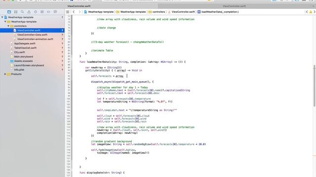Click 'func displayDate(str: String) {' line
The height and width of the screenshot is (177, 316).
102,173
